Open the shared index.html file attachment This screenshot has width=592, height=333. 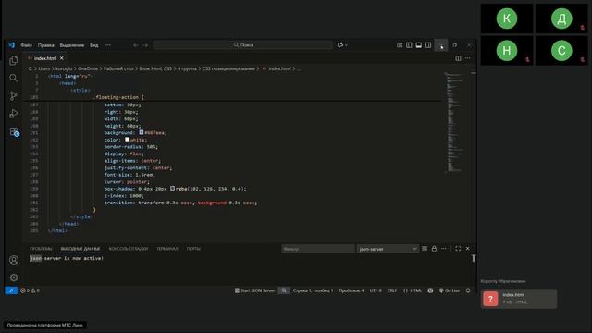click(x=519, y=299)
